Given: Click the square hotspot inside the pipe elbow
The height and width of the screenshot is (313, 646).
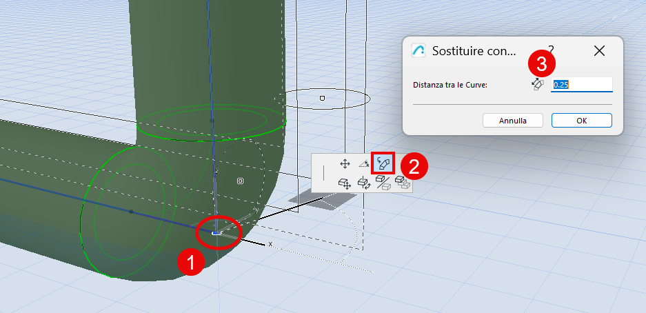Looking at the screenshot, I should 240,181.
